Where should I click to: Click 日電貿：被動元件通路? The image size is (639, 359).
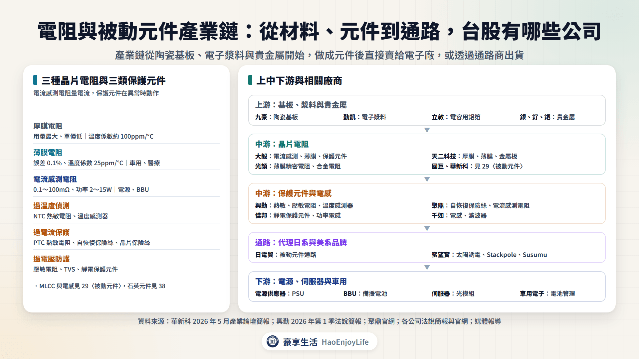coord(286,255)
